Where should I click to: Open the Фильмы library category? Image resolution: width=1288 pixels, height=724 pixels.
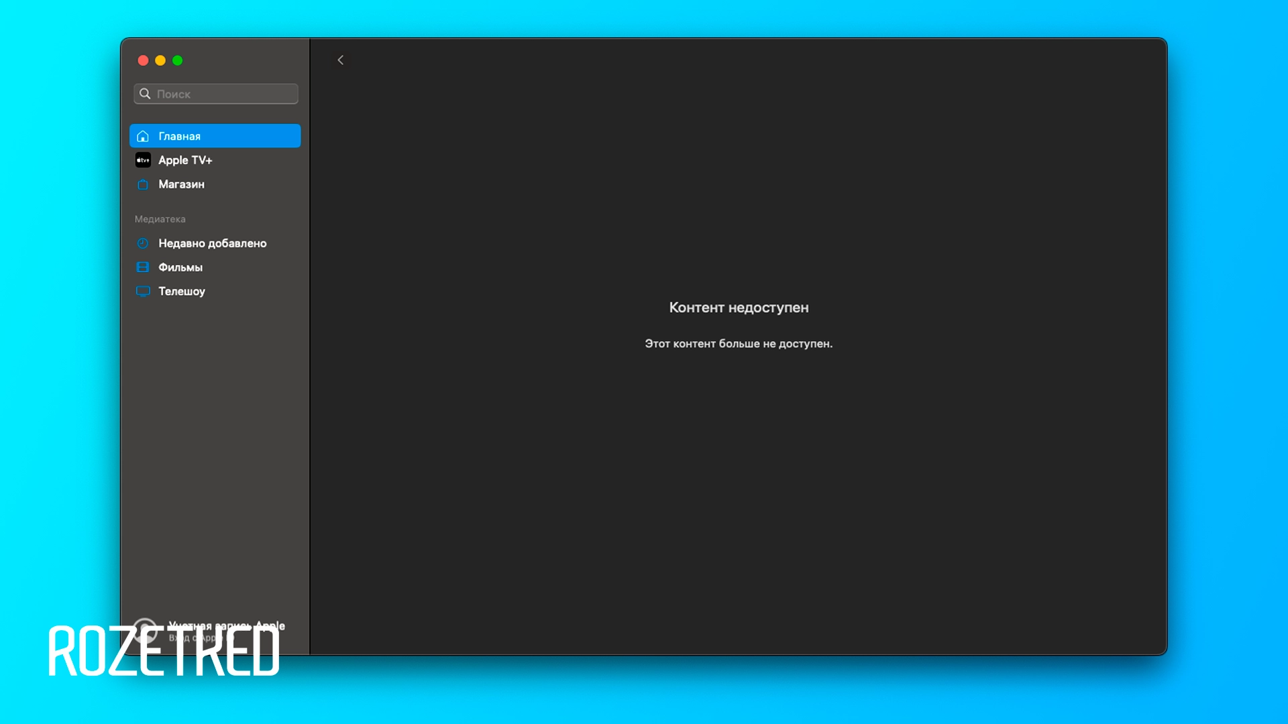[x=180, y=267]
